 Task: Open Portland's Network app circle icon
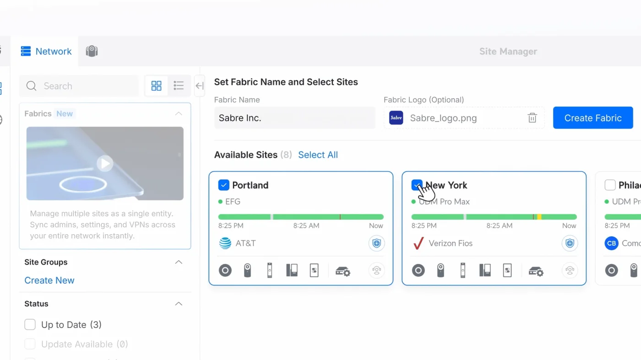pos(225,270)
